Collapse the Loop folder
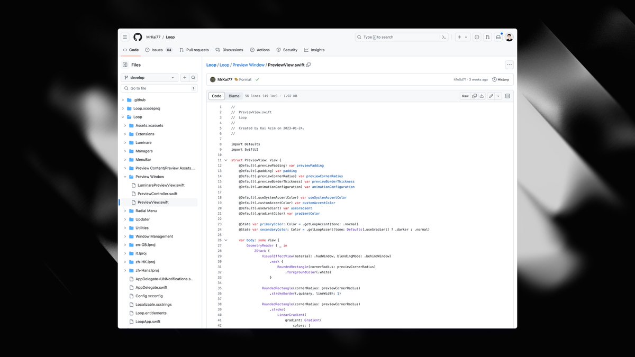Viewport: 635px width, 357px height. point(123,117)
